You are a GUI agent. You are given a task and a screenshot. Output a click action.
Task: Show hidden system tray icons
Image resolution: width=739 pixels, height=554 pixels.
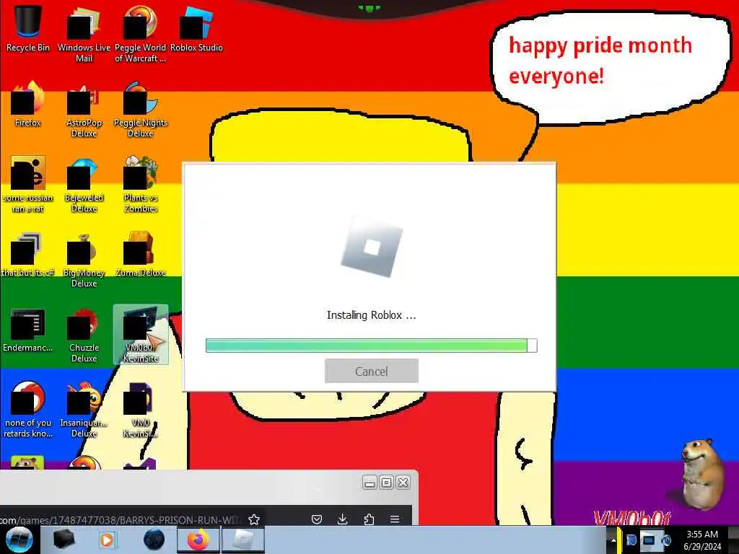coord(613,540)
